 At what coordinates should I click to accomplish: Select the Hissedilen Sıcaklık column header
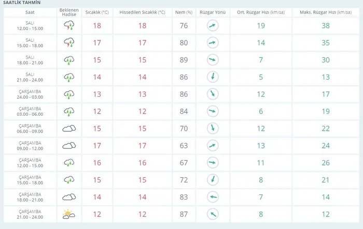142,11
